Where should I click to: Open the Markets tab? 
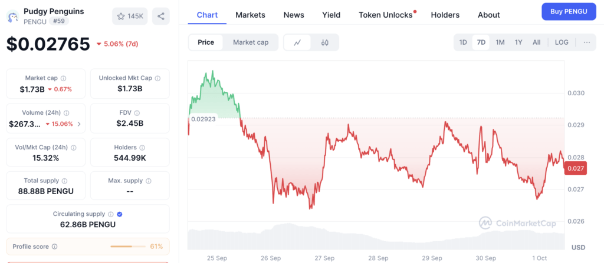pos(250,15)
